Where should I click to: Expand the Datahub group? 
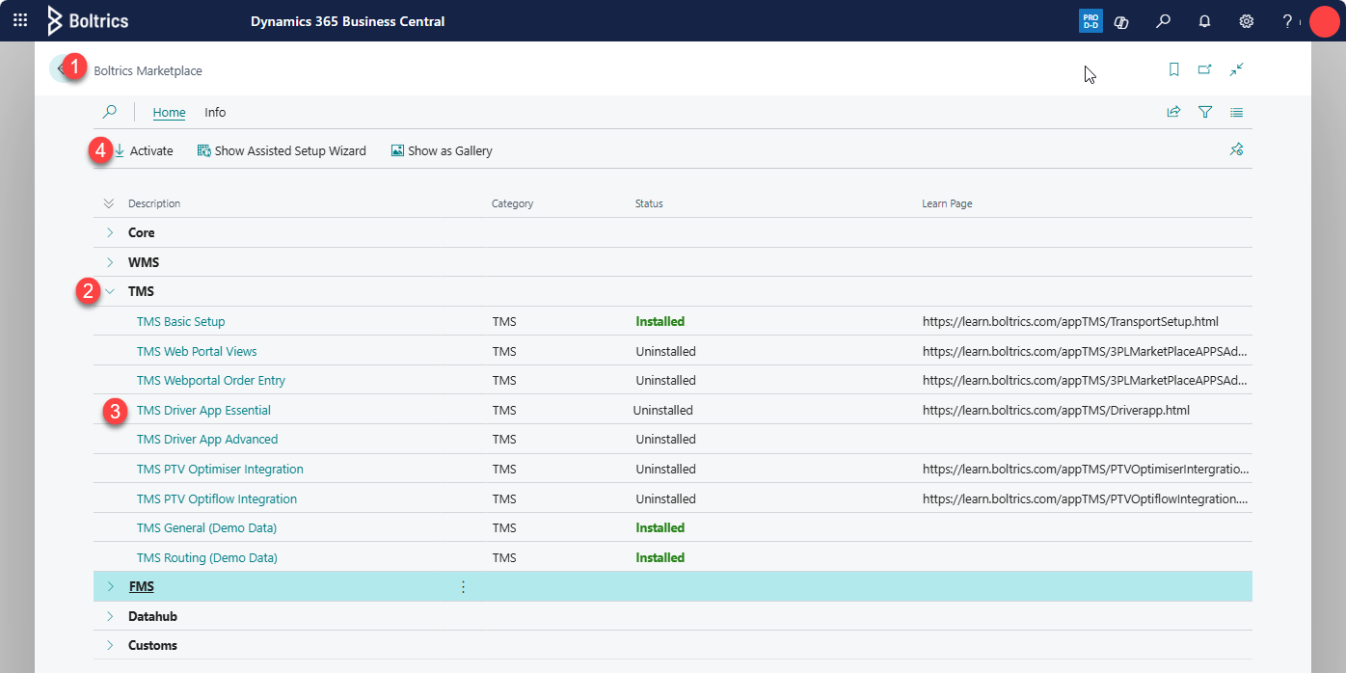click(110, 616)
